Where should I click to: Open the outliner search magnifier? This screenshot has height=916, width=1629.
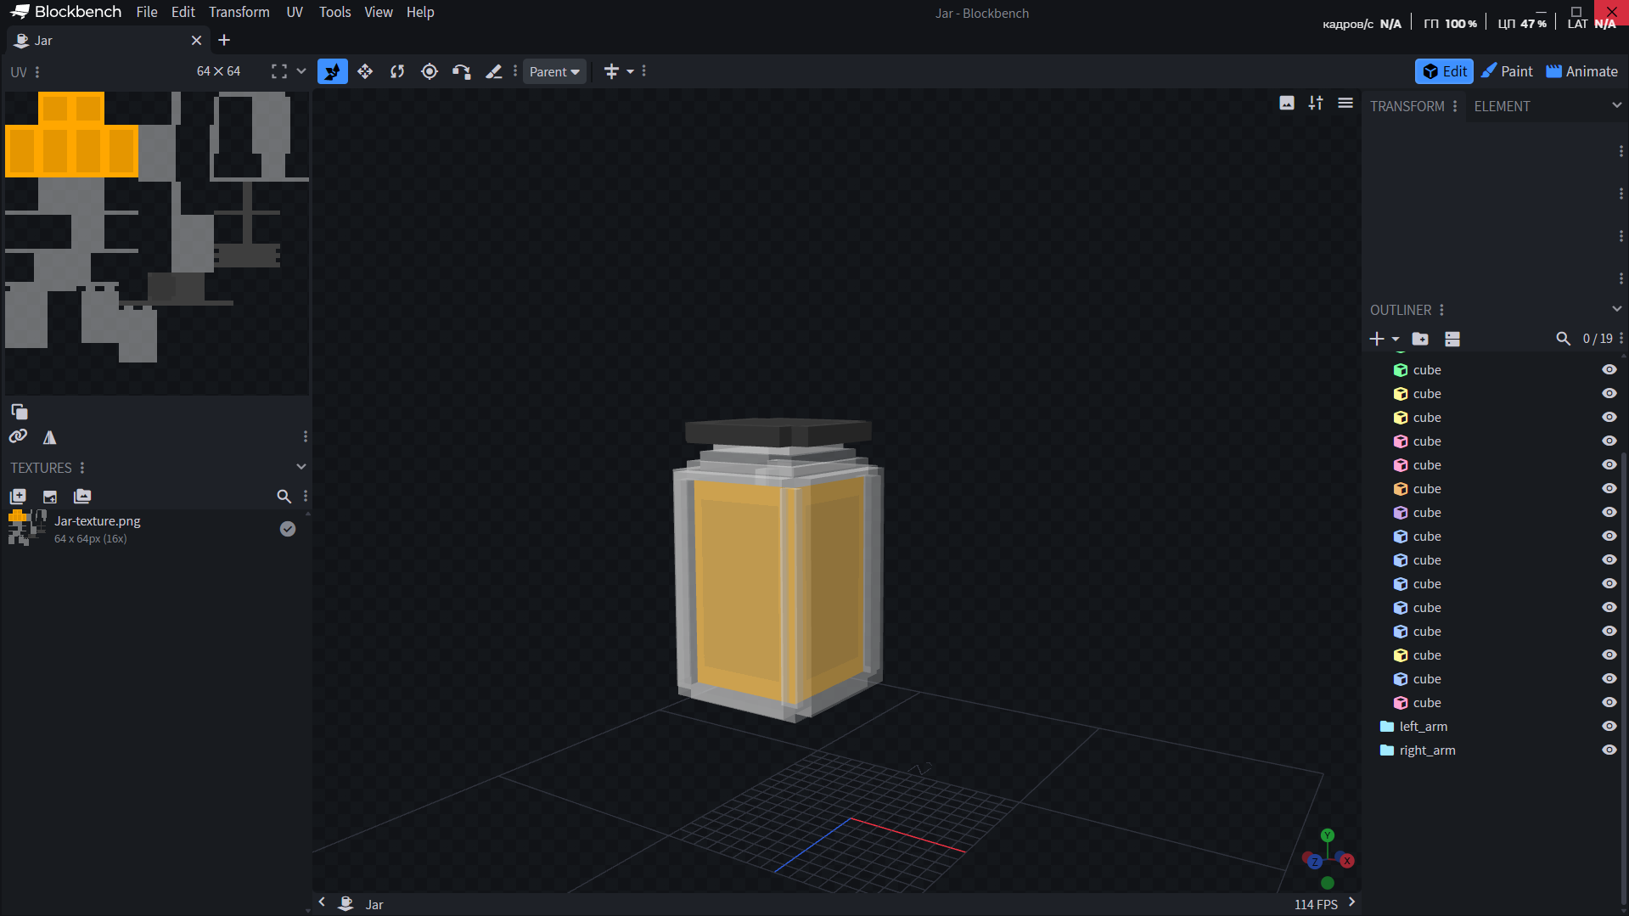pos(1563,339)
